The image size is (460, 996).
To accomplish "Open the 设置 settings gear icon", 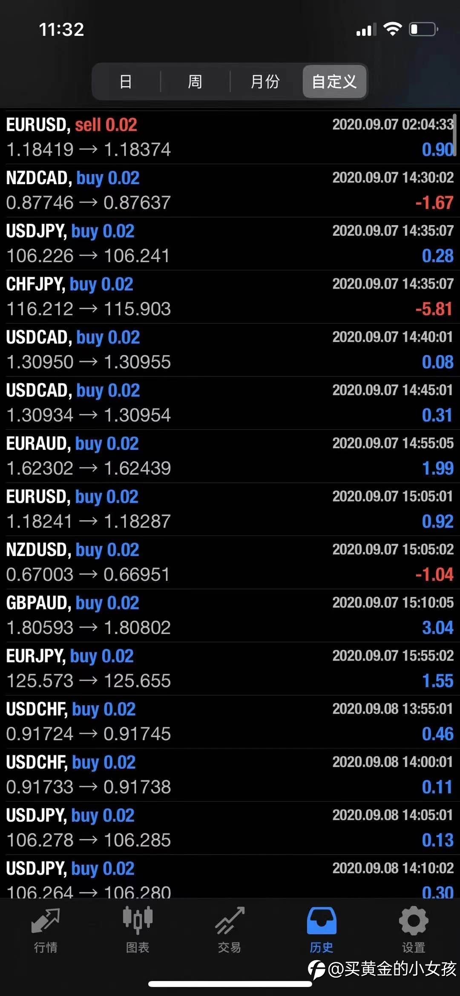I will click(414, 920).
